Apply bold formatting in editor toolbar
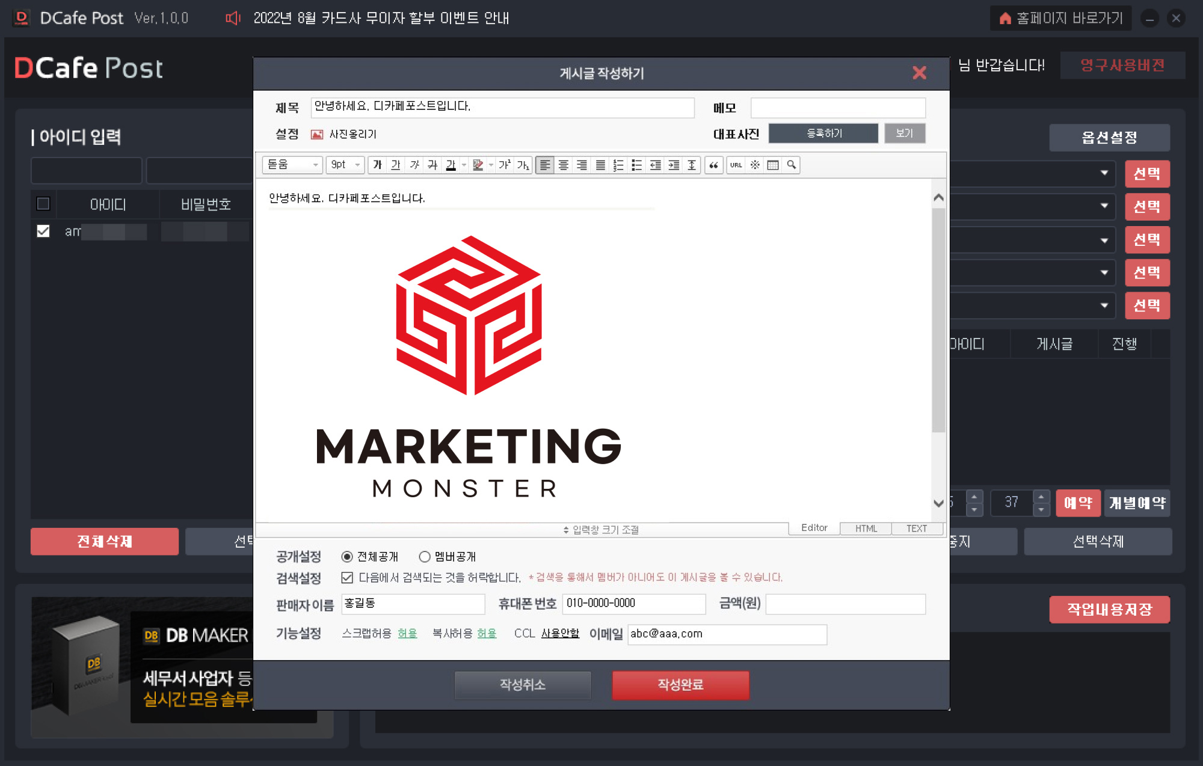Viewport: 1203px width, 766px height. pos(377,165)
